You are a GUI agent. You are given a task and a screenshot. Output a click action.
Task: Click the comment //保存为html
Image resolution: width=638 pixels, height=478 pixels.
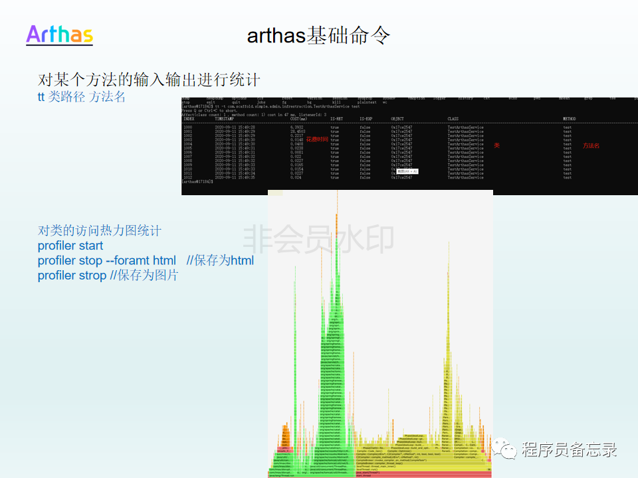tap(220, 260)
